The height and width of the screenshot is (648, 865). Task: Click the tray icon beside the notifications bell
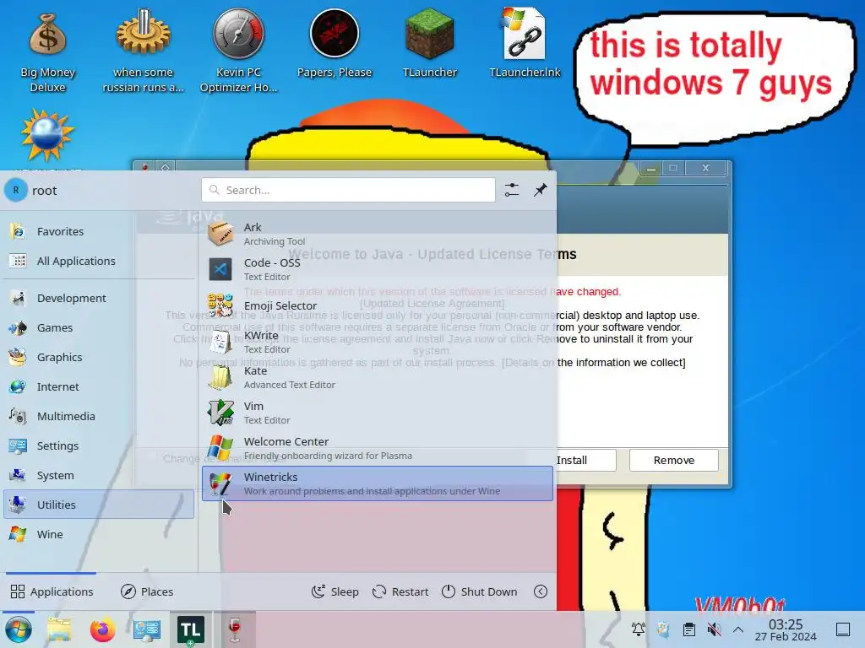(x=664, y=629)
